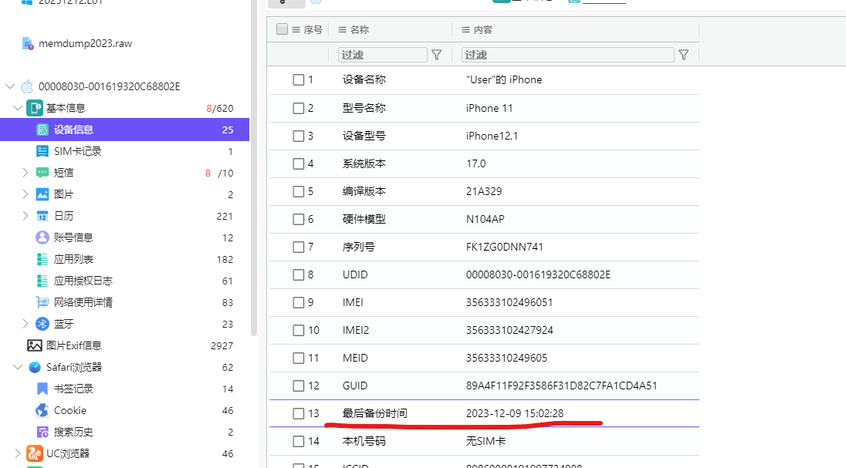Click the GUID value 89A4F11F92F3586F31D82C7FA1CD4A51
846x468 pixels.
[562, 386]
